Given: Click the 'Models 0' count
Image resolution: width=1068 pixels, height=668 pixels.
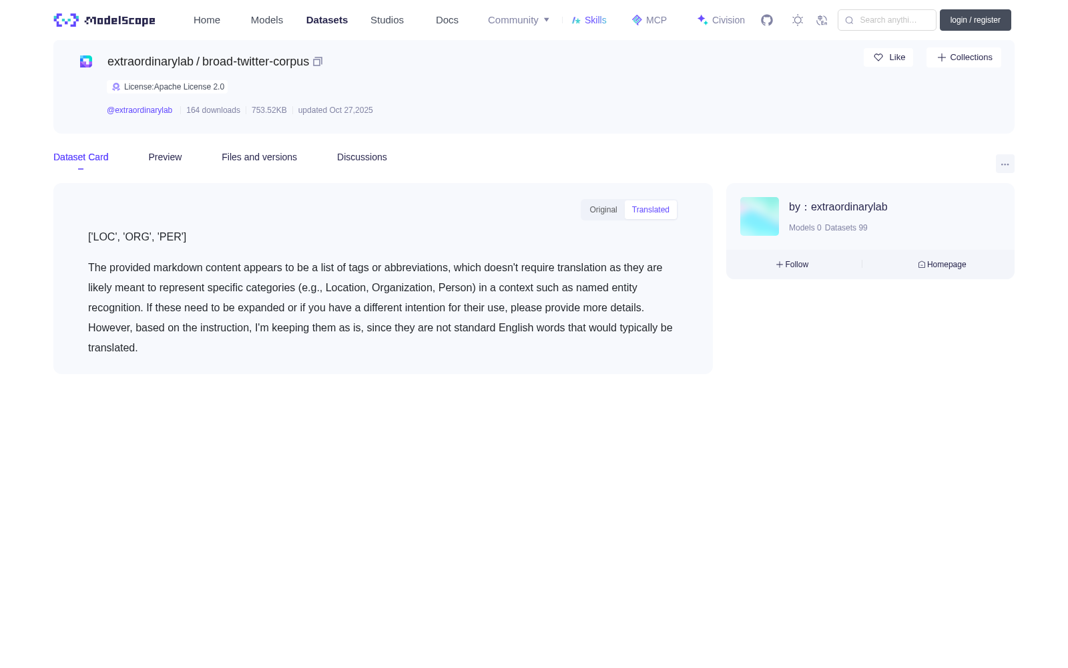Looking at the screenshot, I should [x=805, y=228].
